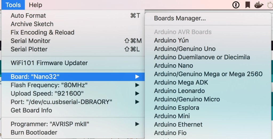Select the Arduino Nano board
This screenshot has width=273, height=139.
[x=208, y=66]
